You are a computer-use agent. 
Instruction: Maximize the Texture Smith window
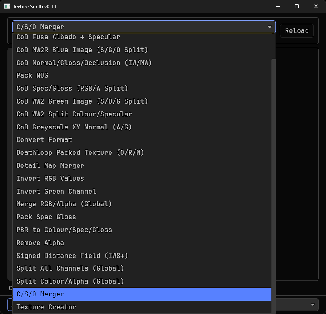(297, 6)
